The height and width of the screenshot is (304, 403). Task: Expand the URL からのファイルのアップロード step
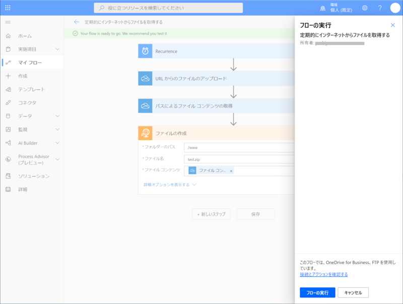click(217, 79)
